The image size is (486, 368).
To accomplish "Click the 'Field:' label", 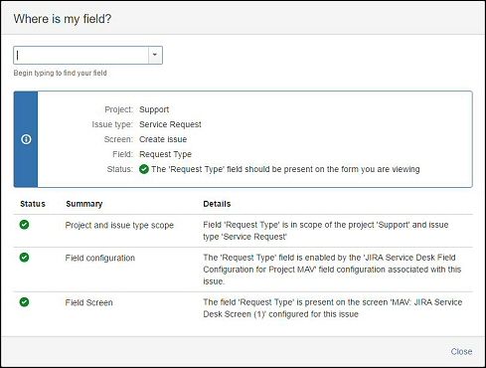I will click(x=122, y=154).
